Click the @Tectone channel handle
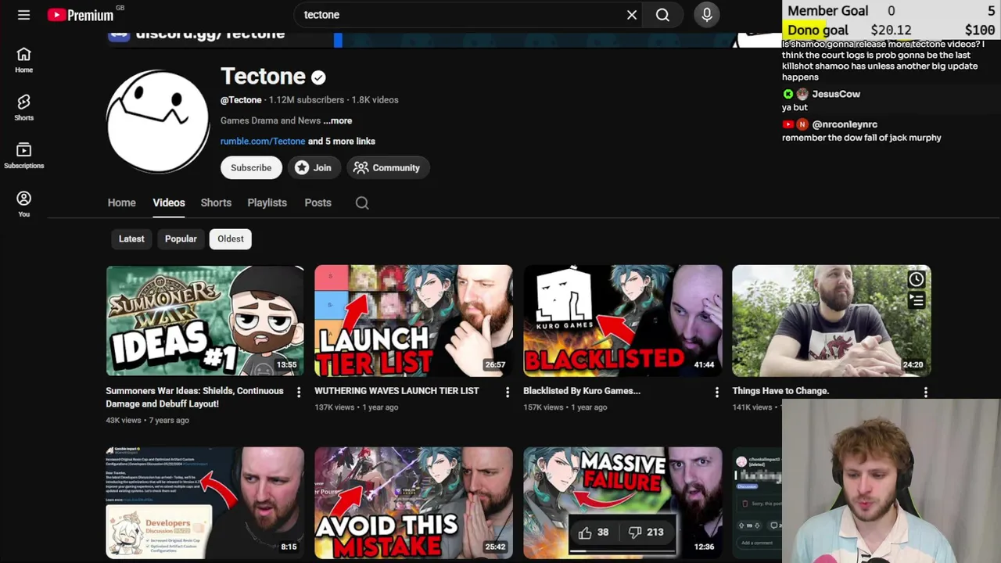Screen dimensions: 1001x563 (241, 100)
